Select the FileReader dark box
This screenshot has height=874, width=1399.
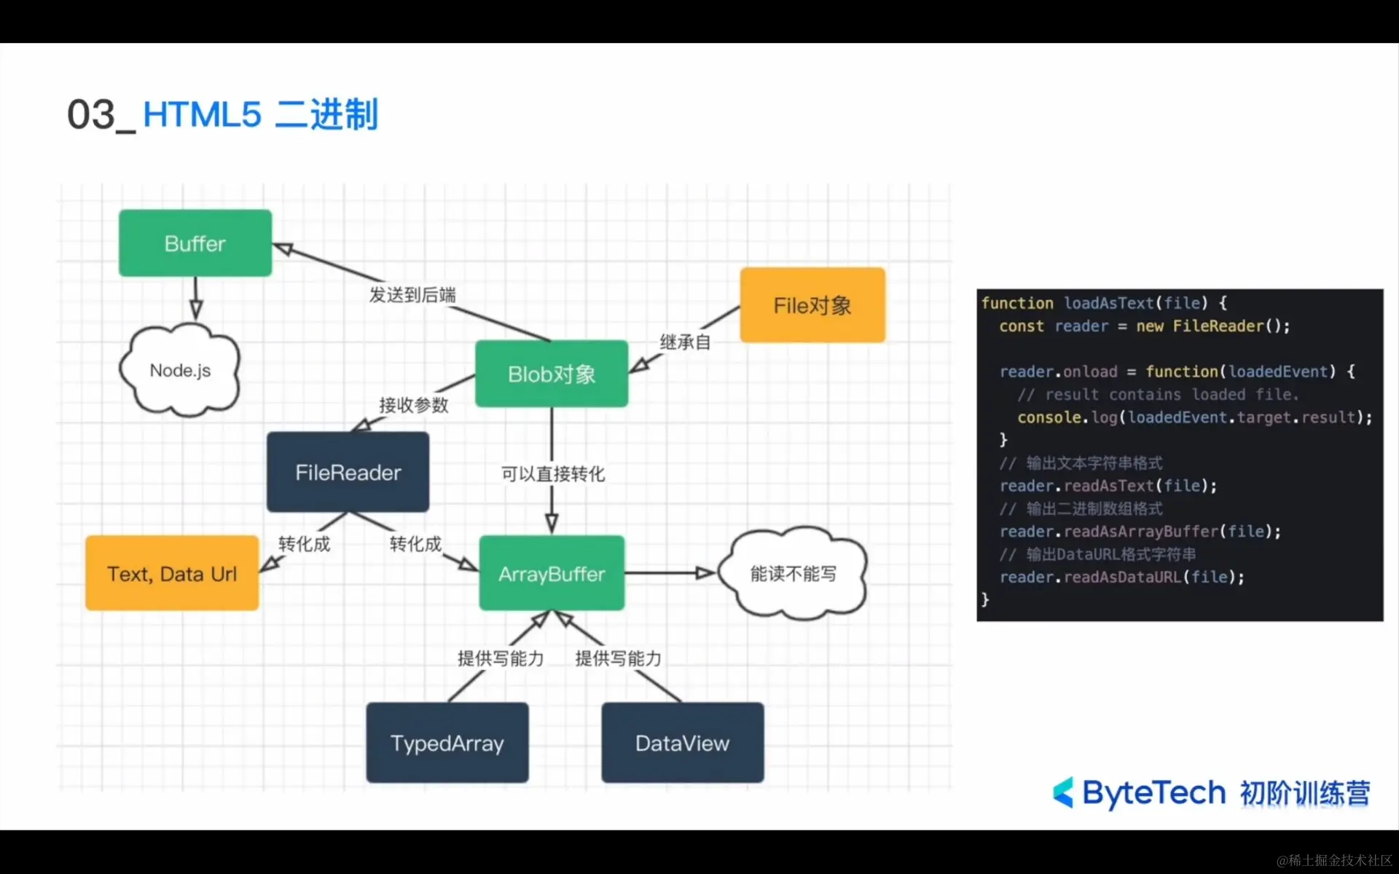point(348,473)
